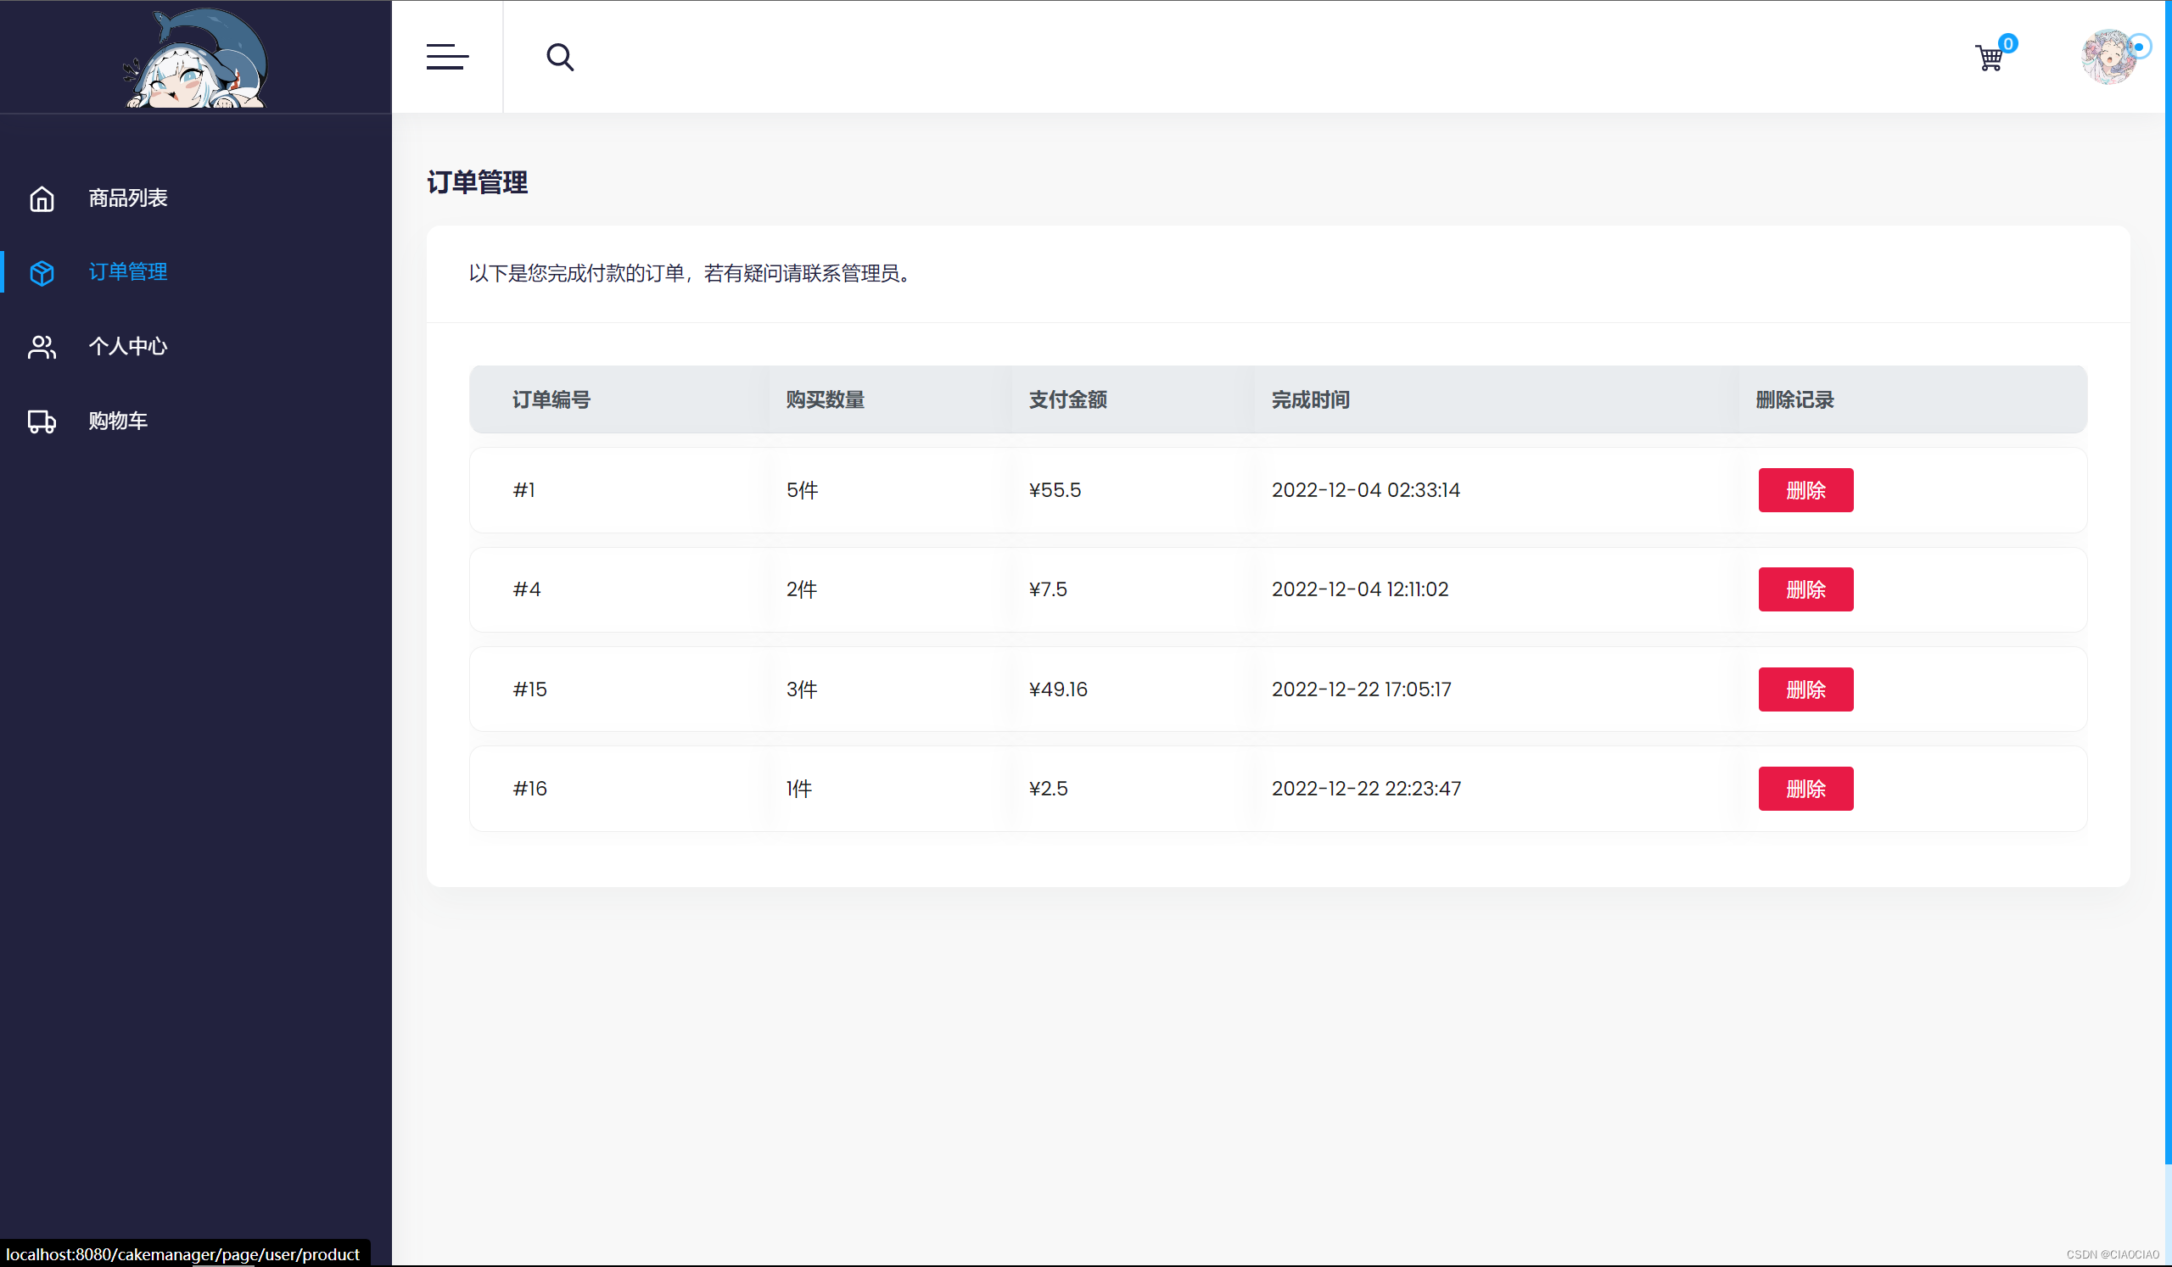Image resolution: width=2172 pixels, height=1267 pixels.
Task: Select the 订单管理 sidebar menu item
Action: [127, 272]
